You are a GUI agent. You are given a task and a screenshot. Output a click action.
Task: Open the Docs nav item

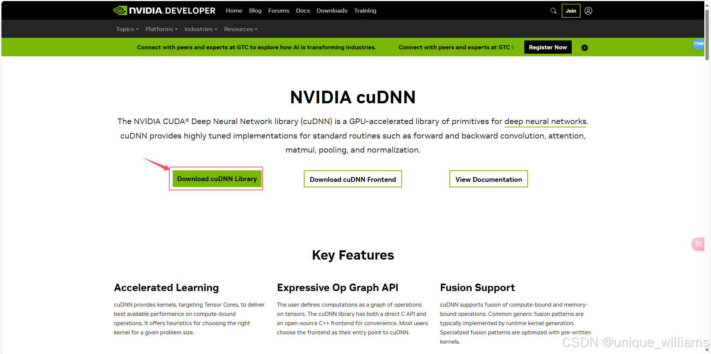303,11
